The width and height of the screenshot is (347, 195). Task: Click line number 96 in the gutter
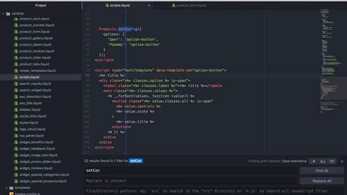[88, 75]
